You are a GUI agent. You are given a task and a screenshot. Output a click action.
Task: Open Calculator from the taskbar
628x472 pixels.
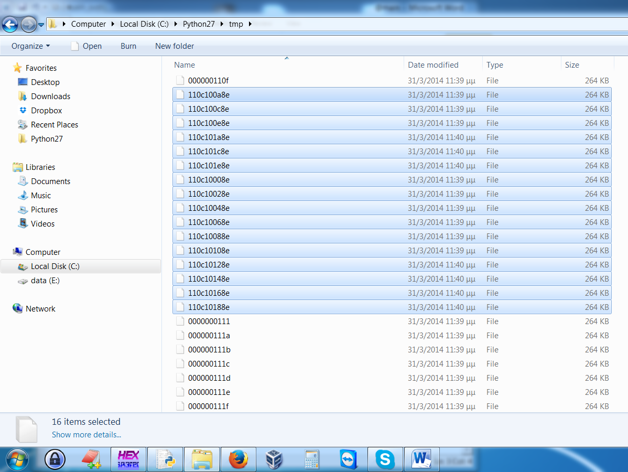[x=311, y=459]
